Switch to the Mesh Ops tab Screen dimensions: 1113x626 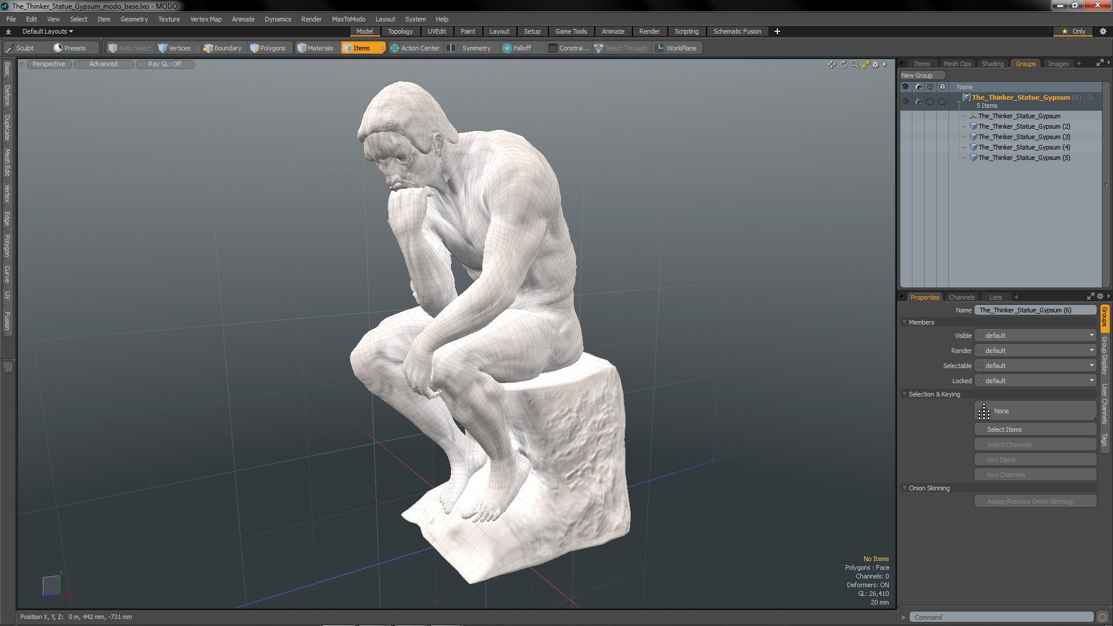pos(957,64)
